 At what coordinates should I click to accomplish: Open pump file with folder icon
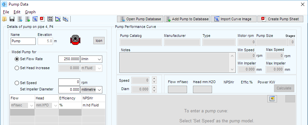[4, 19]
